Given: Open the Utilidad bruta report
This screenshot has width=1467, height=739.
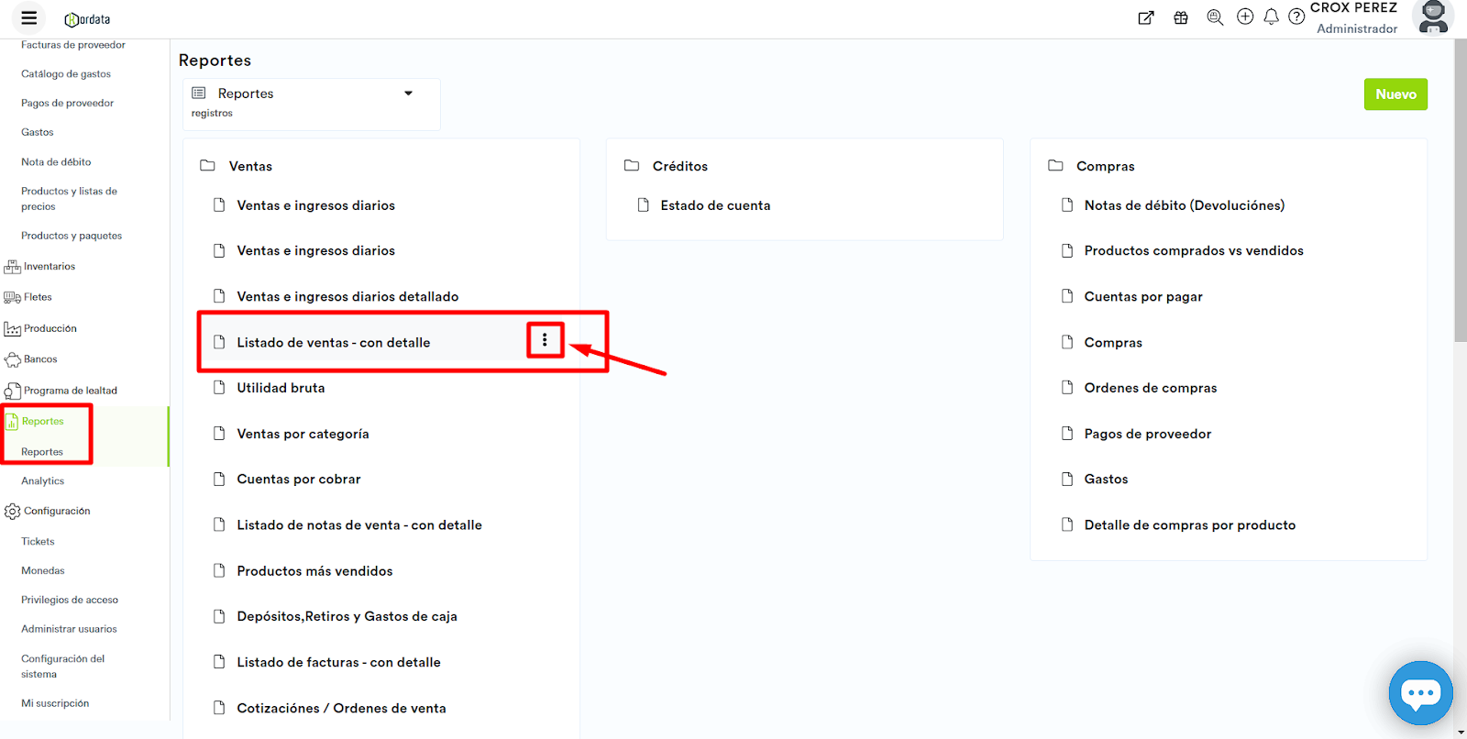Looking at the screenshot, I should [281, 388].
